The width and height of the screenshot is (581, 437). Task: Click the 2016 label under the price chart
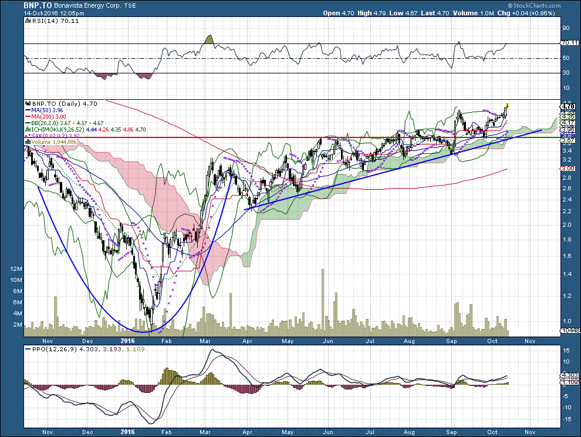tap(128, 341)
